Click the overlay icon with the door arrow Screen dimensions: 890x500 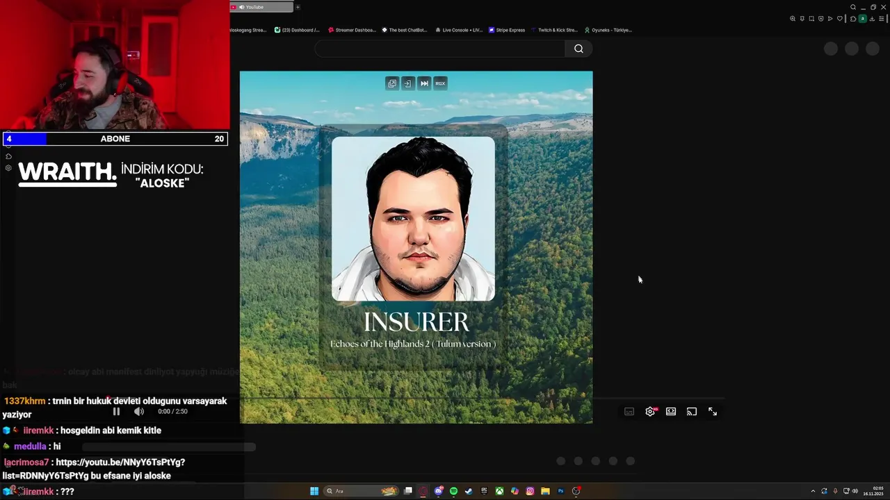(x=407, y=83)
